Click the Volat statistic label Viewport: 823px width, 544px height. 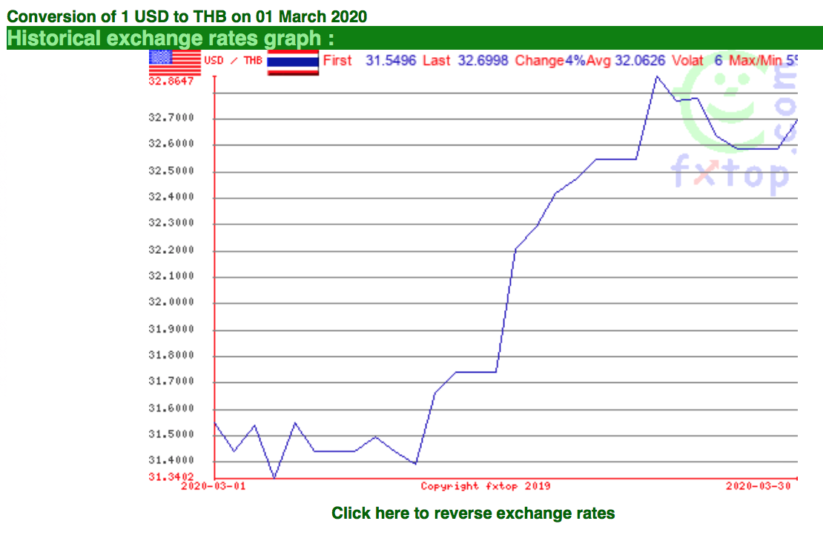click(x=687, y=60)
